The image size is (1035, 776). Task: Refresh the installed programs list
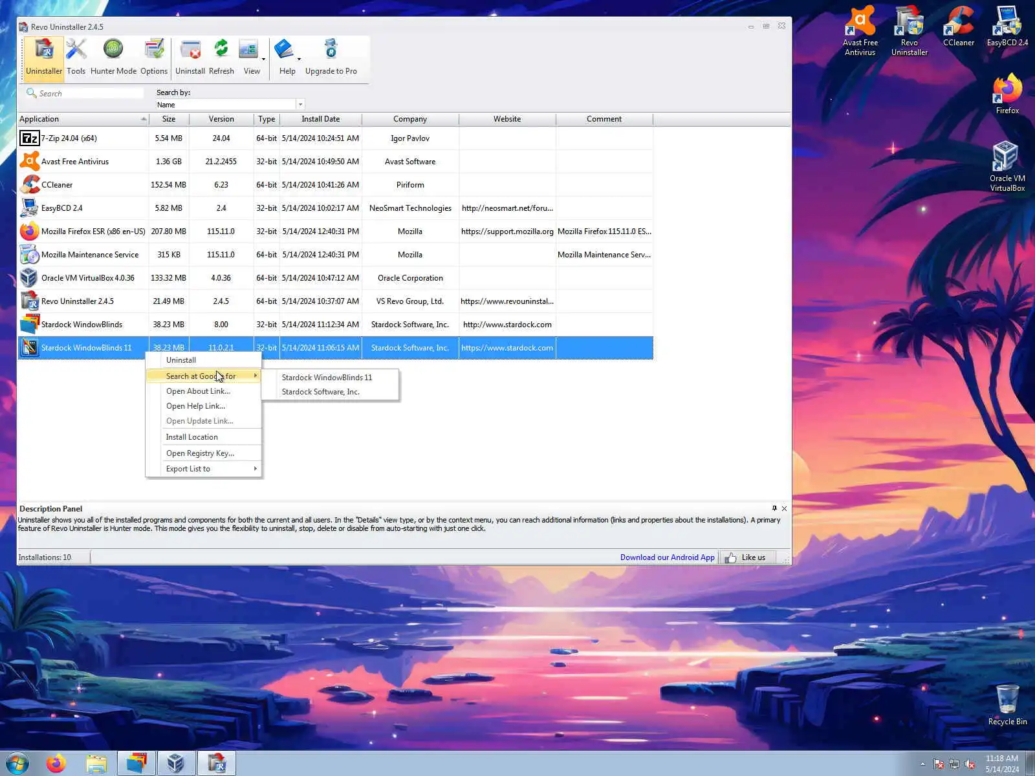pyautogui.click(x=221, y=58)
